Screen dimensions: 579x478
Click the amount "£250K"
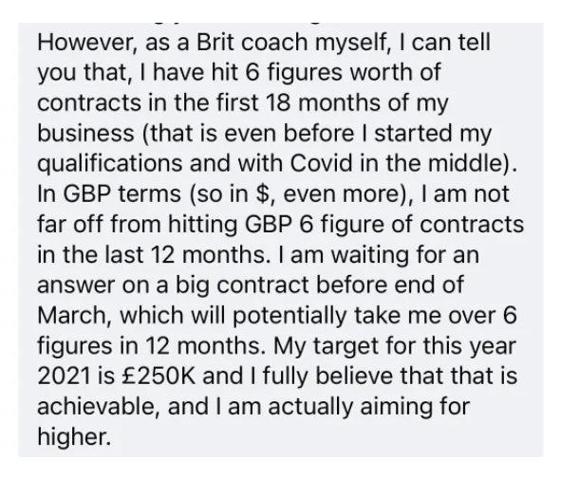pyautogui.click(x=159, y=376)
